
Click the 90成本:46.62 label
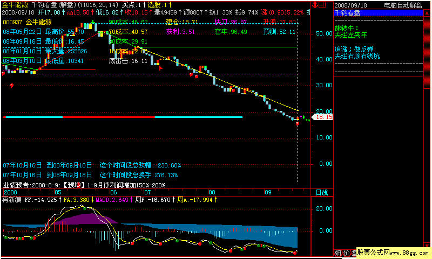(x=128, y=22)
